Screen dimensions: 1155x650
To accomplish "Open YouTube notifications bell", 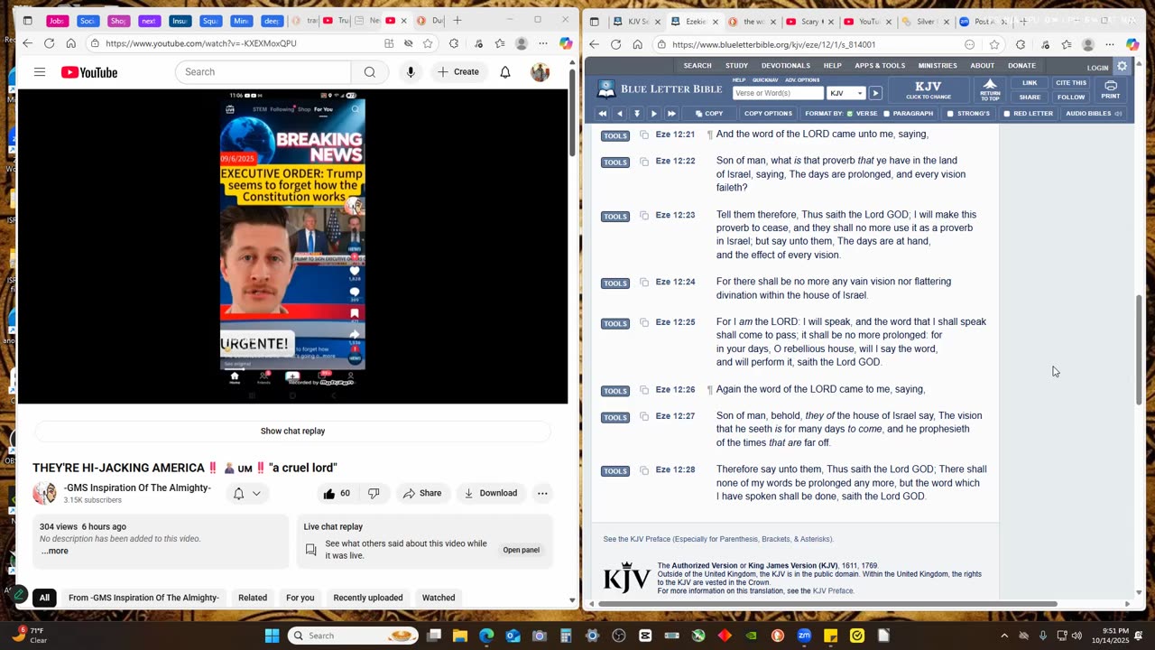I will tap(505, 72).
